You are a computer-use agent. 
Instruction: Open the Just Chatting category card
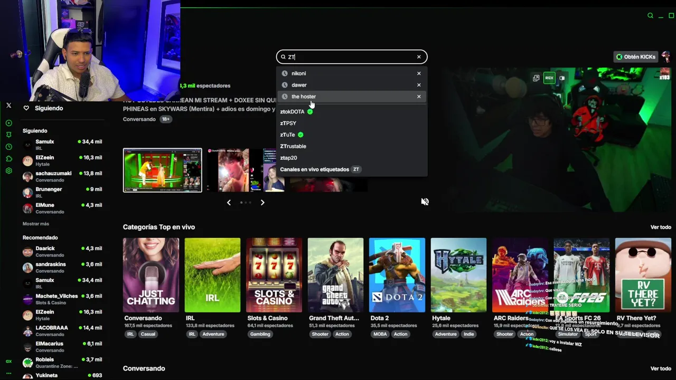(x=151, y=275)
